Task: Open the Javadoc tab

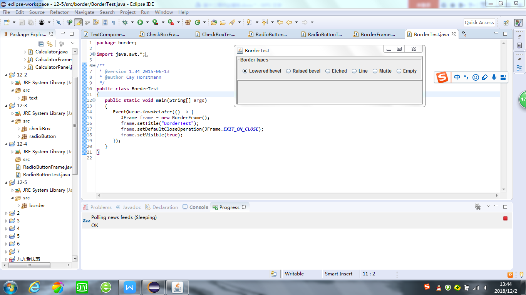Action: click(x=128, y=207)
